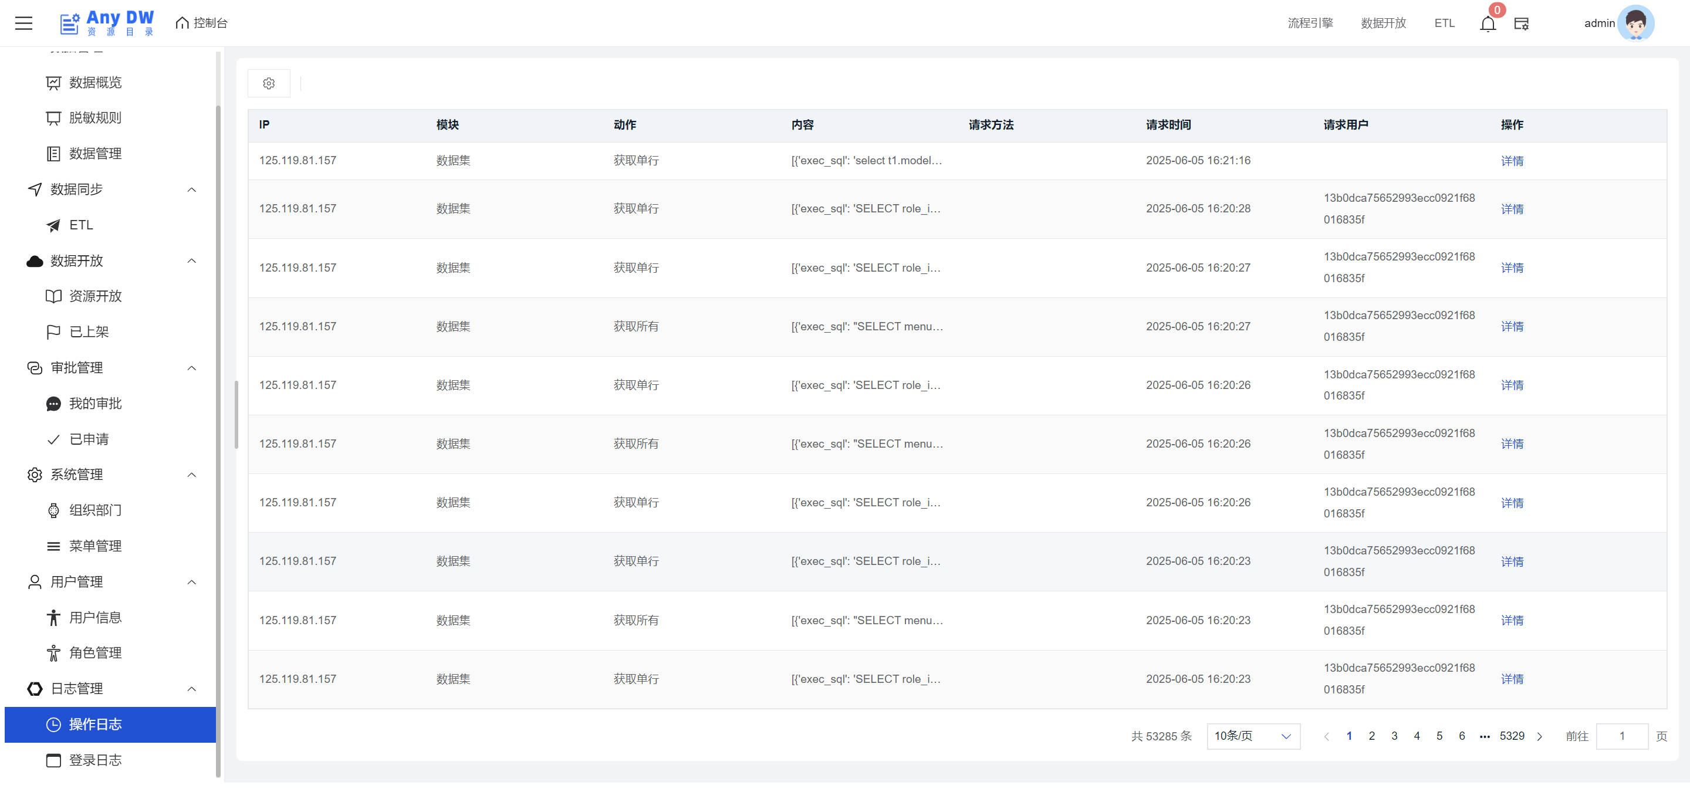Click the window settings icon beside bell

tap(1521, 24)
